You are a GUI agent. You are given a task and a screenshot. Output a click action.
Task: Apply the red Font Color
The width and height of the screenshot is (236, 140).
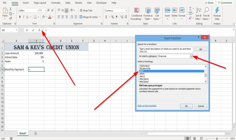pos(50,17)
